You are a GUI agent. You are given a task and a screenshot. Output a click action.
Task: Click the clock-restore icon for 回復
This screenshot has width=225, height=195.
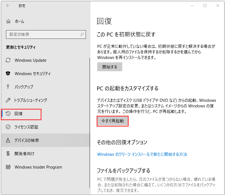pos(8,113)
